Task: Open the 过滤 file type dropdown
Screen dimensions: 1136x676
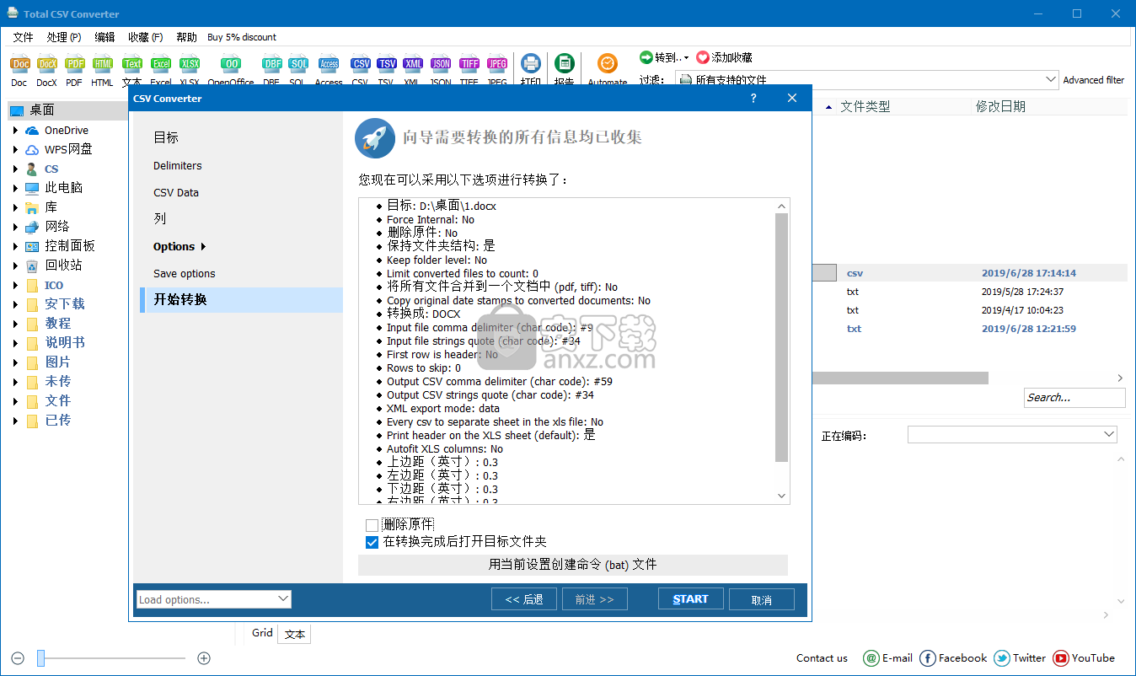Action: pos(866,79)
